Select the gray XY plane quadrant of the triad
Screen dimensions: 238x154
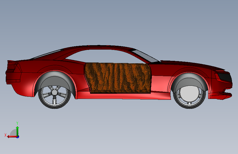13,133
